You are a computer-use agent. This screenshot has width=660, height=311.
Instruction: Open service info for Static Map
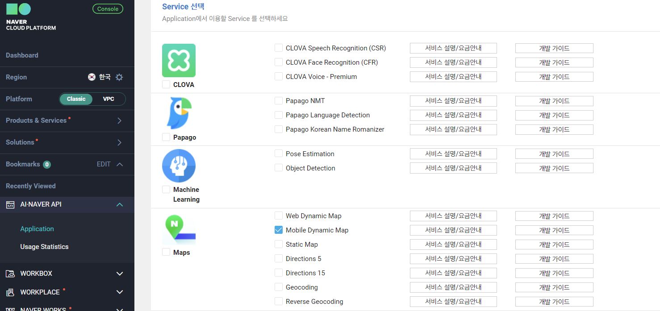(453, 245)
